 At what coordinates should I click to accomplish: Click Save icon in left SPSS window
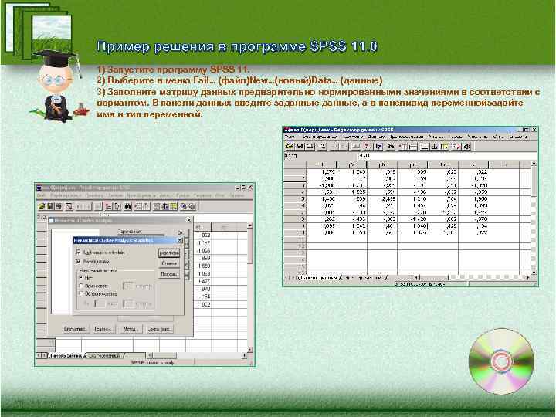click(x=50, y=206)
